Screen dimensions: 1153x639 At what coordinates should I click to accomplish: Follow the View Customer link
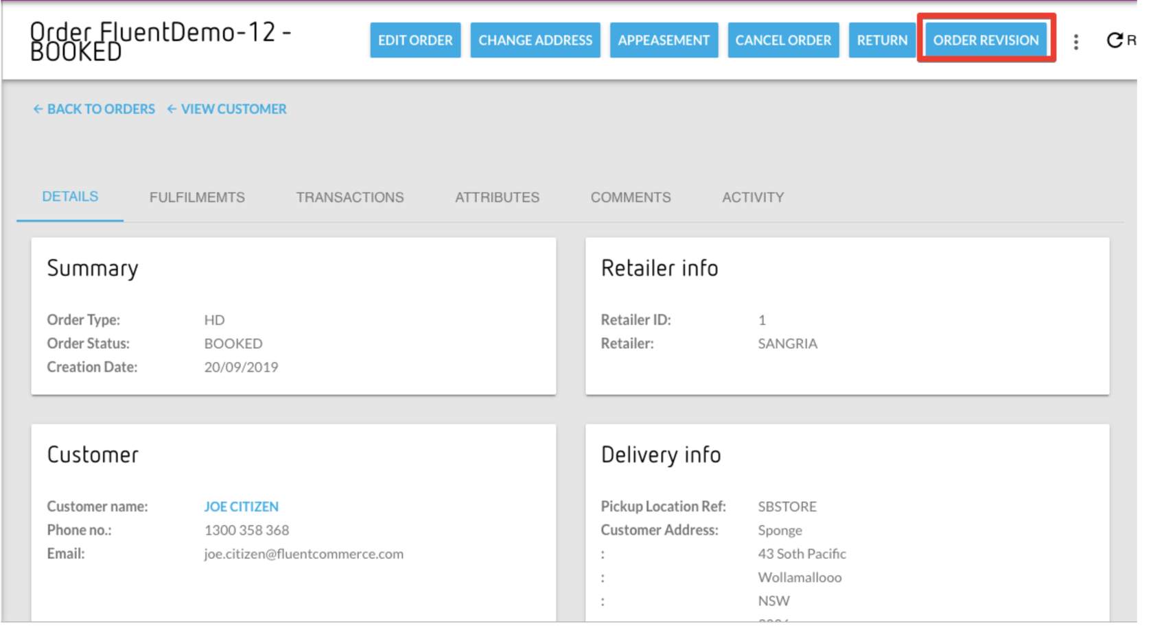point(233,109)
